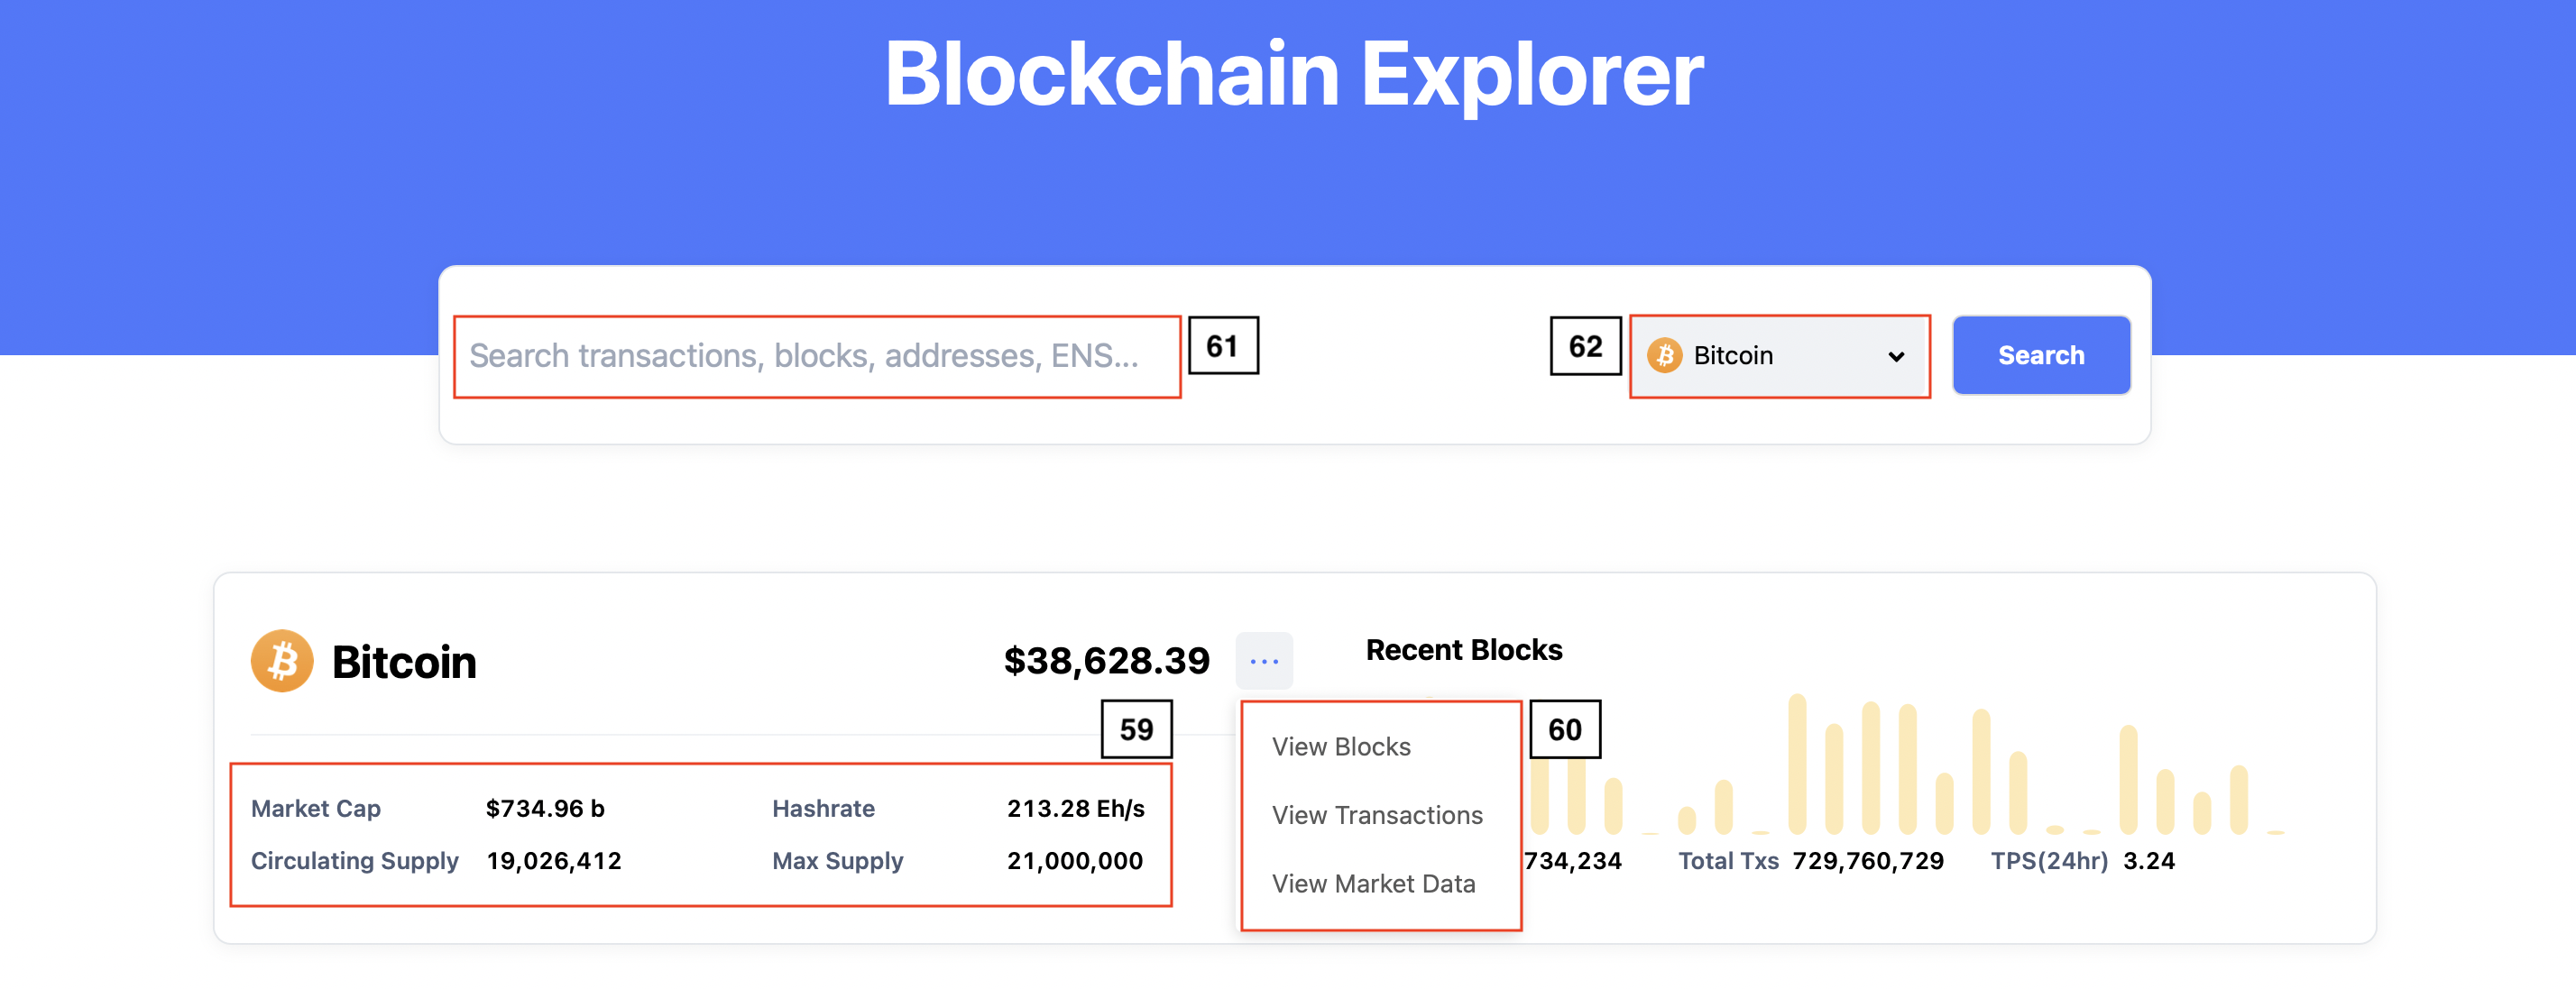Click the Circulating Supply label
The height and width of the screenshot is (989, 2576).
(354, 861)
